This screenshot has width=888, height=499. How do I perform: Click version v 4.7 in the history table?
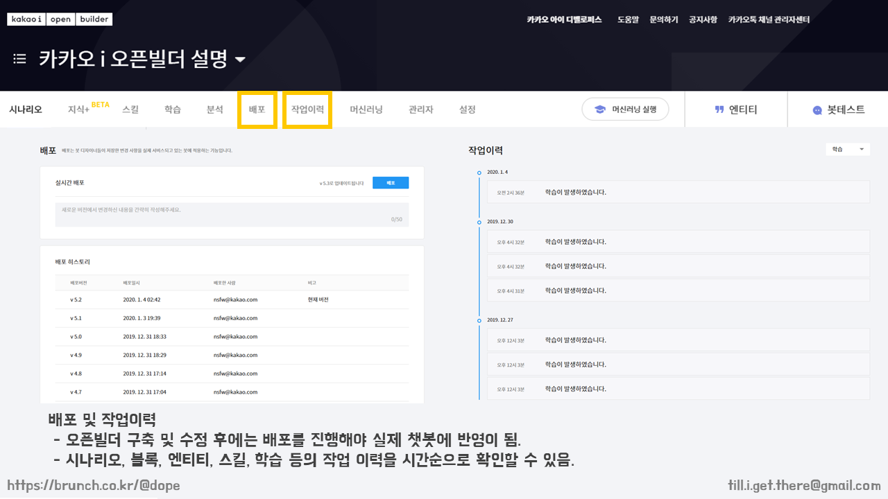[x=76, y=392]
